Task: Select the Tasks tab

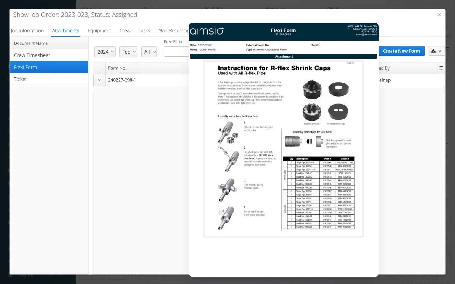Action: (x=144, y=30)
